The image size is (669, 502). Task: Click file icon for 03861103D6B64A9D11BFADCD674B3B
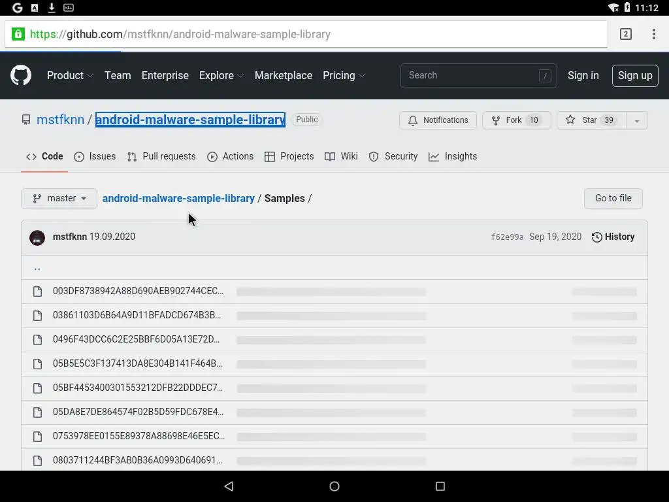pyautogui.click(x=37, y=316)
